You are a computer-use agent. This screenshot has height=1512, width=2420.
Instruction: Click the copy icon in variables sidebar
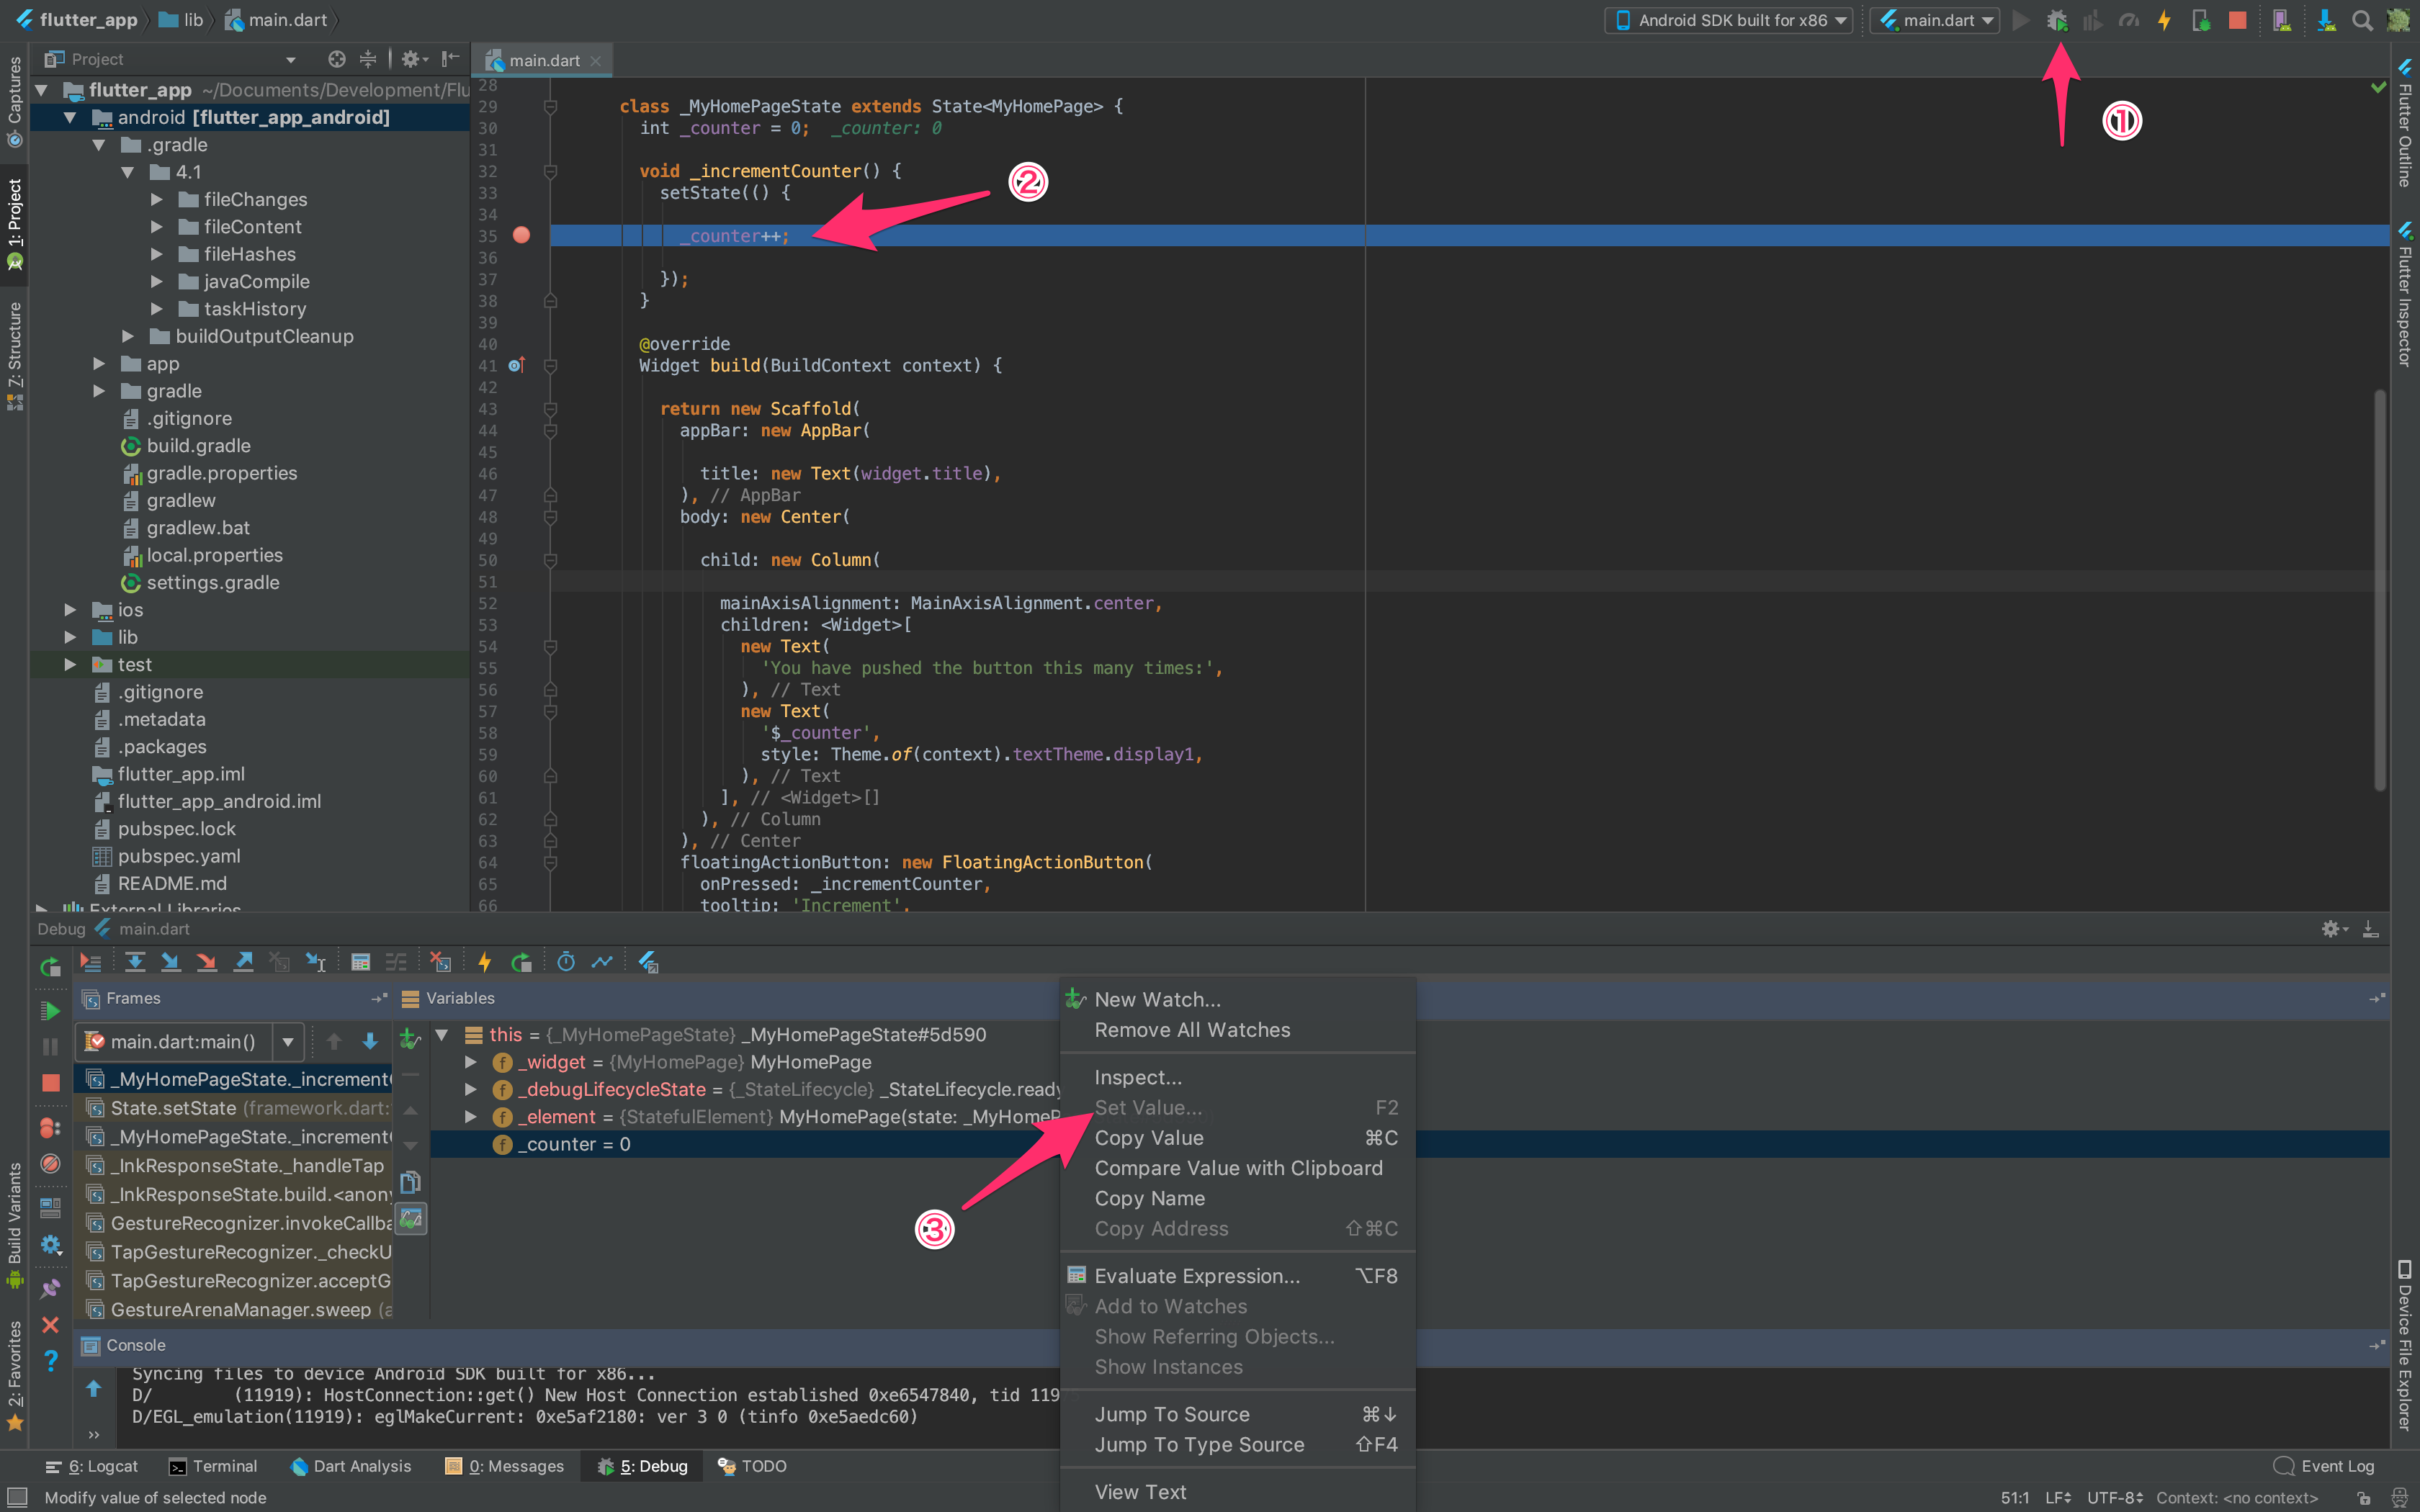410,1183
